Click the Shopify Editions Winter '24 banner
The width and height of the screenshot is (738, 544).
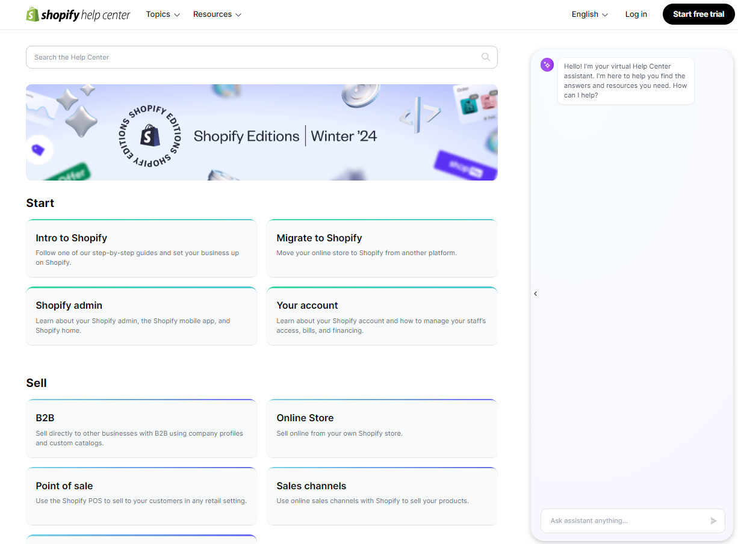click(x=261, y=132)
